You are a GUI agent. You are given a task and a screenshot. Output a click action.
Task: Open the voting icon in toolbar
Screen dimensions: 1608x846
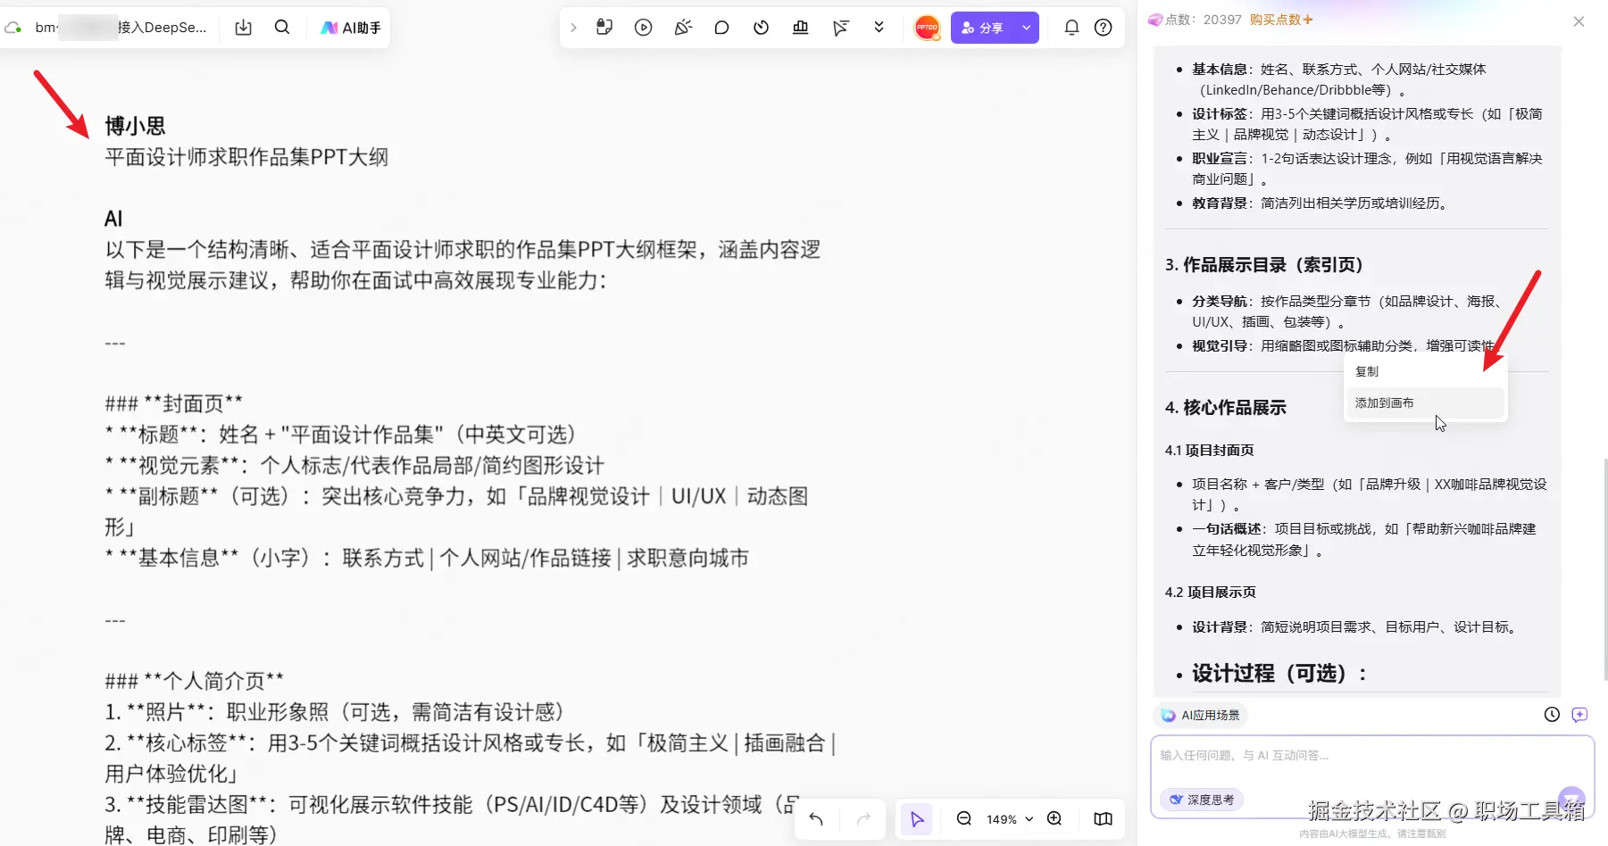[800, 28]
